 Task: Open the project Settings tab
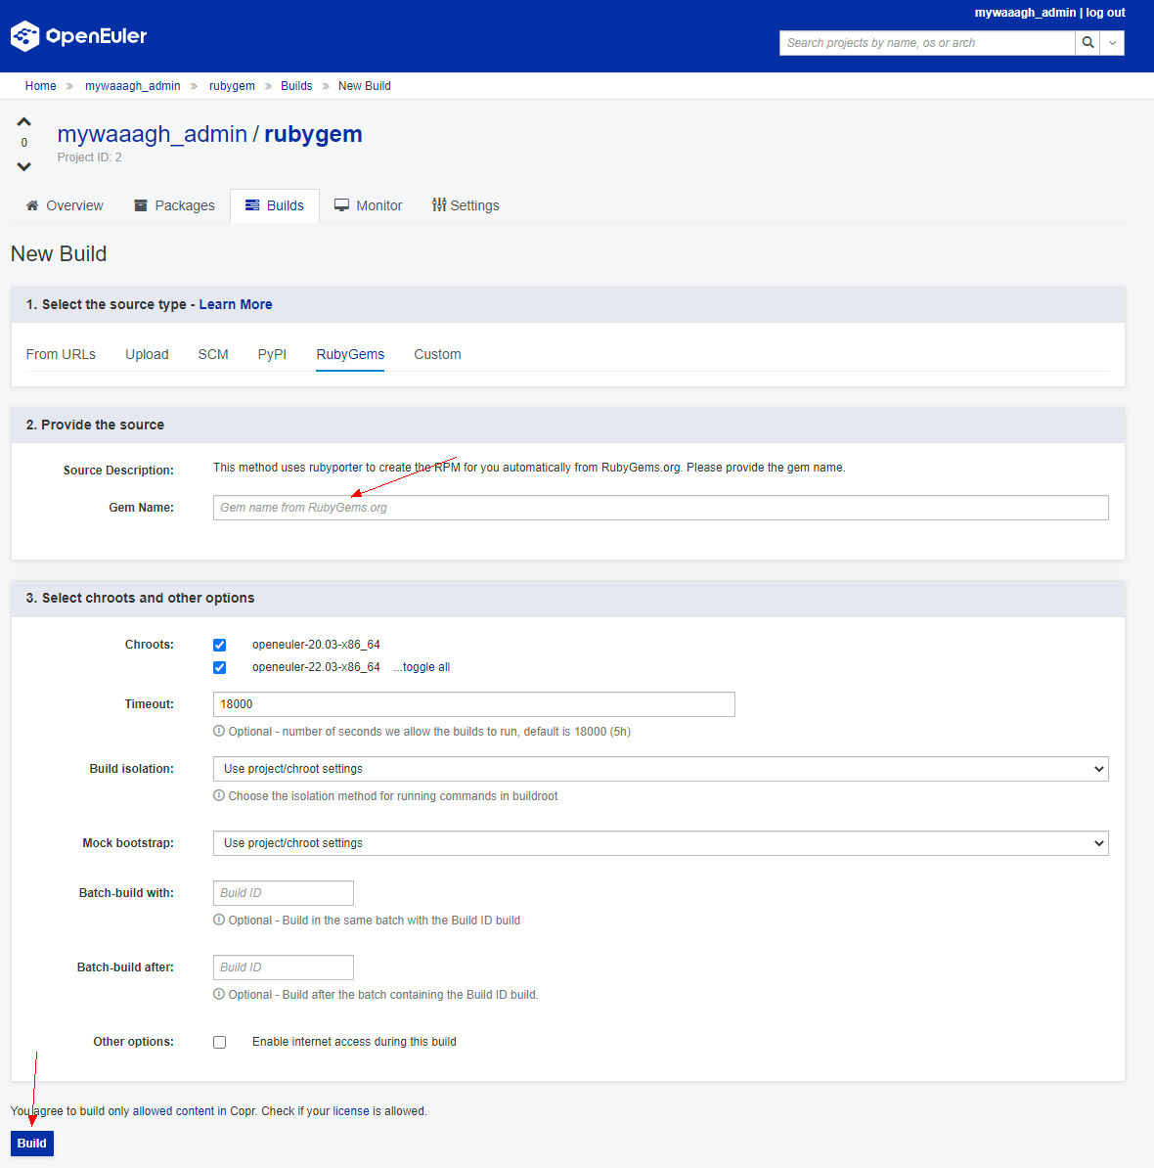click(466, 205)
